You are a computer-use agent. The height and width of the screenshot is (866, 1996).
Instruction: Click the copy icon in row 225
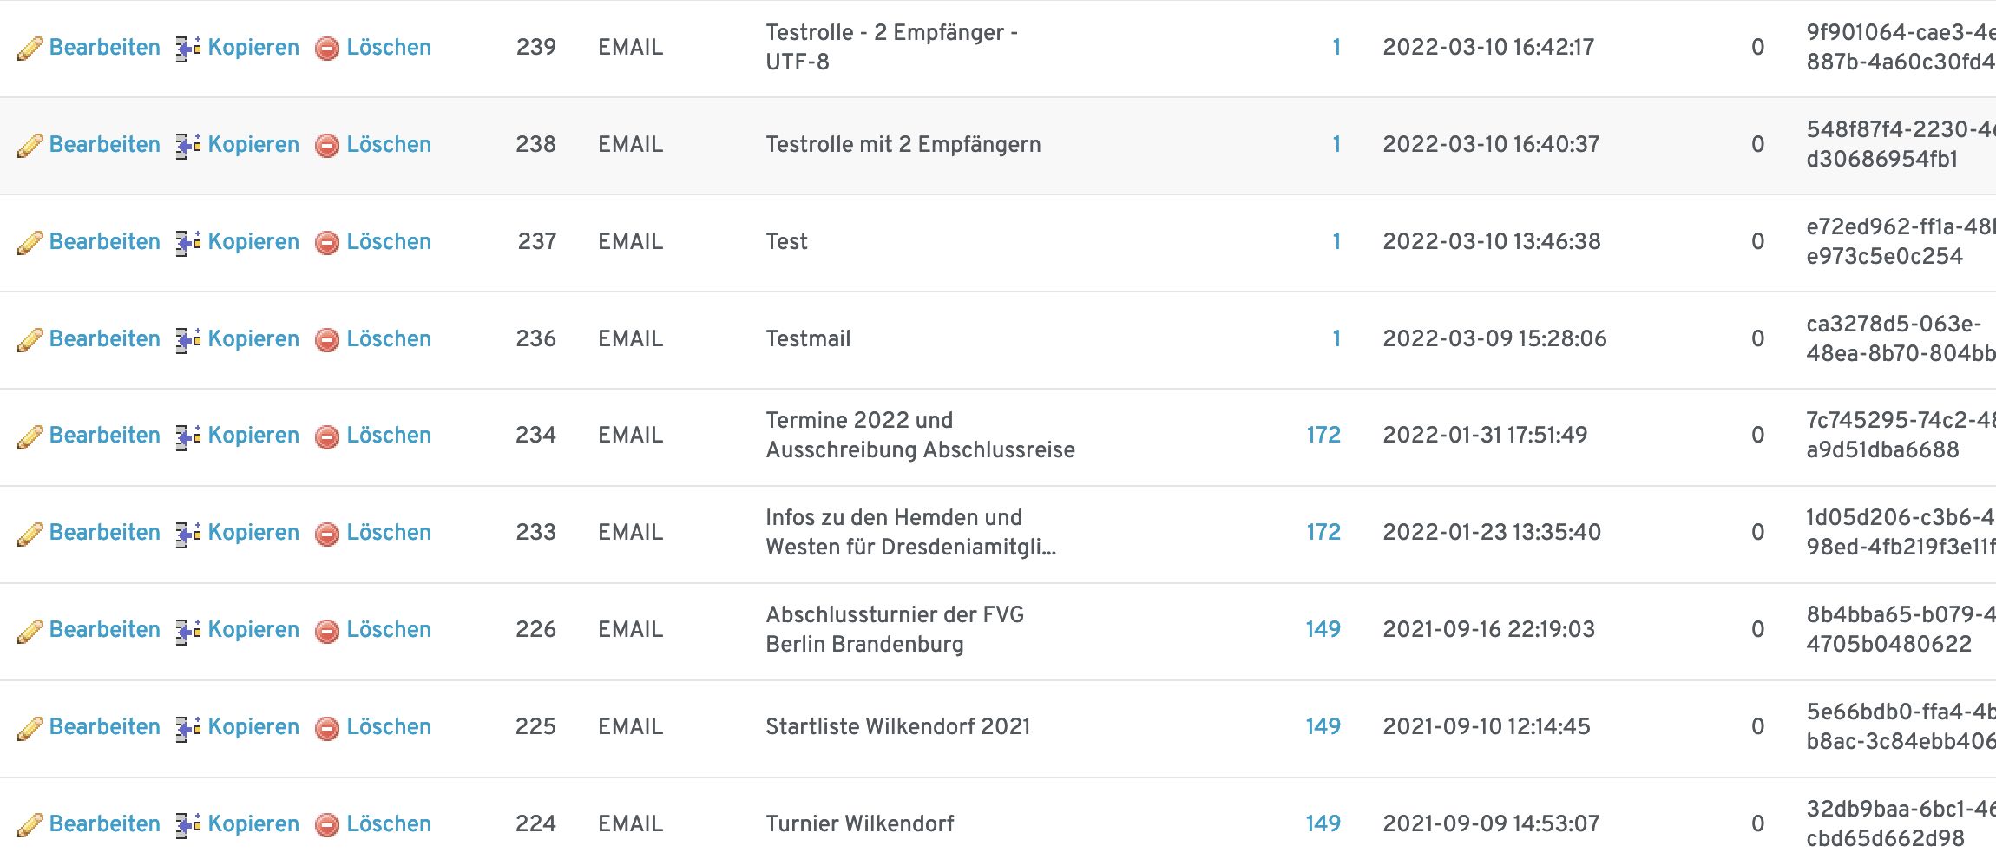pyautogui.click(x=188, y=727)
